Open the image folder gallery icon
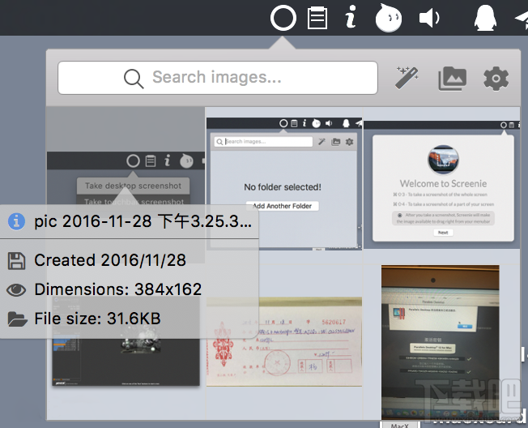Image resolution: width=528 pixels, height=428 pixels. tap(452, 79)
